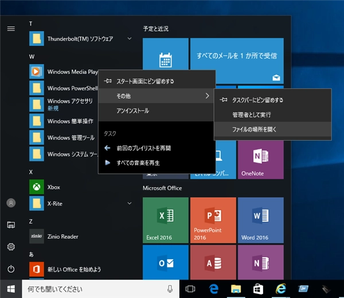Image resolution: width=344 pixels, height=298 pixels.
Task: Click the 予定と近況 tile group title
Action: pyautogui.click(x=156, y=29)
